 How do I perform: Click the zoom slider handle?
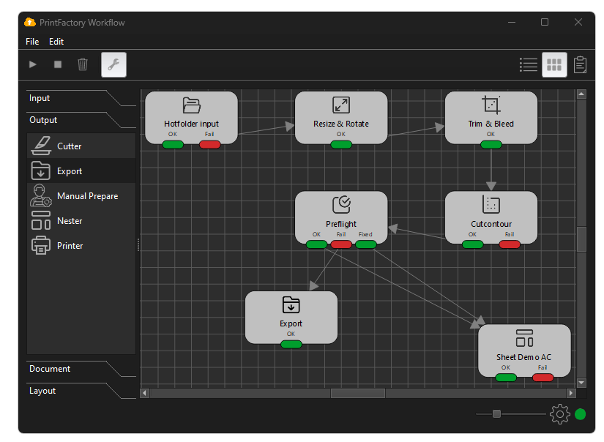(x=497, y=414)
